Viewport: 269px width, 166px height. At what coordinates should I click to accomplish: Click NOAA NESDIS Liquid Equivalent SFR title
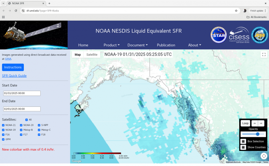pos(139,31)
